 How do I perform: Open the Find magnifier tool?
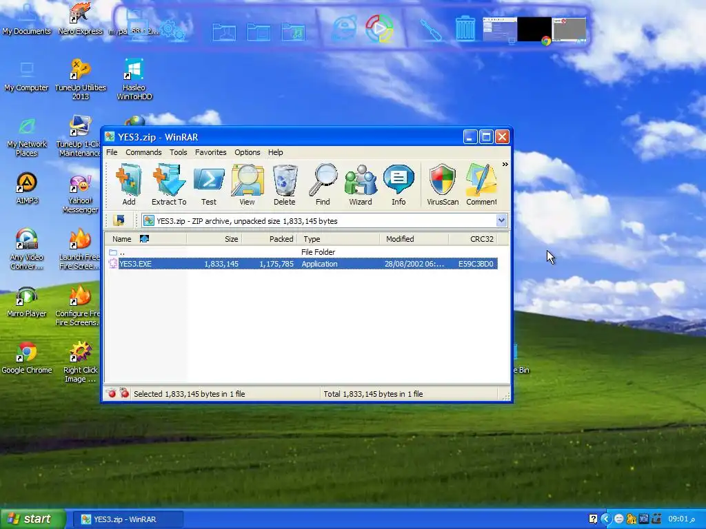click(x=323, y=185)
